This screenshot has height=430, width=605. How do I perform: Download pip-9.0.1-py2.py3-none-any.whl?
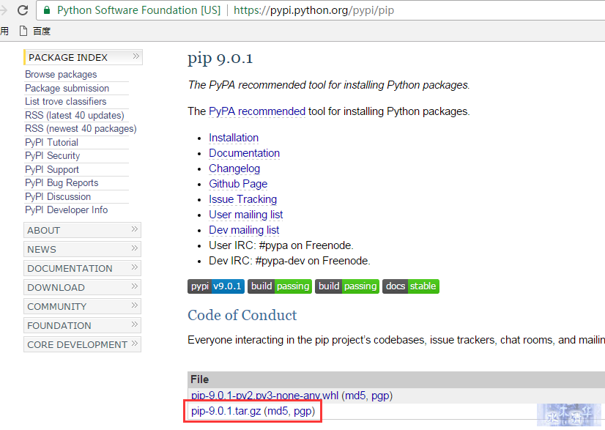pos(264,396)
